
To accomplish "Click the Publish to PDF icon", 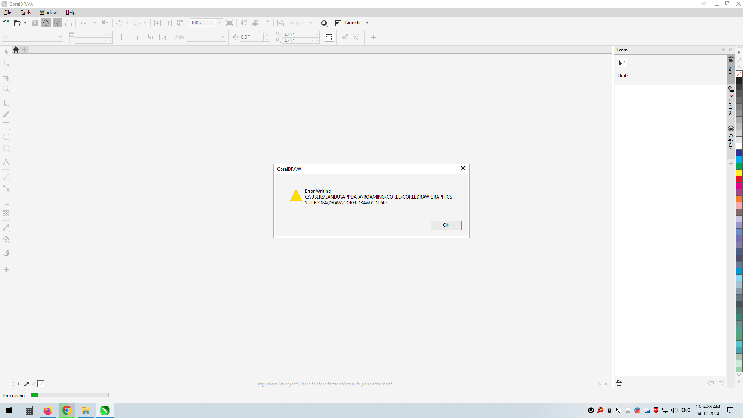I will [180, 23].
